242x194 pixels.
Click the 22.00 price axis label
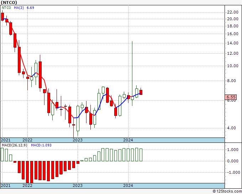(x=233, y=12)
